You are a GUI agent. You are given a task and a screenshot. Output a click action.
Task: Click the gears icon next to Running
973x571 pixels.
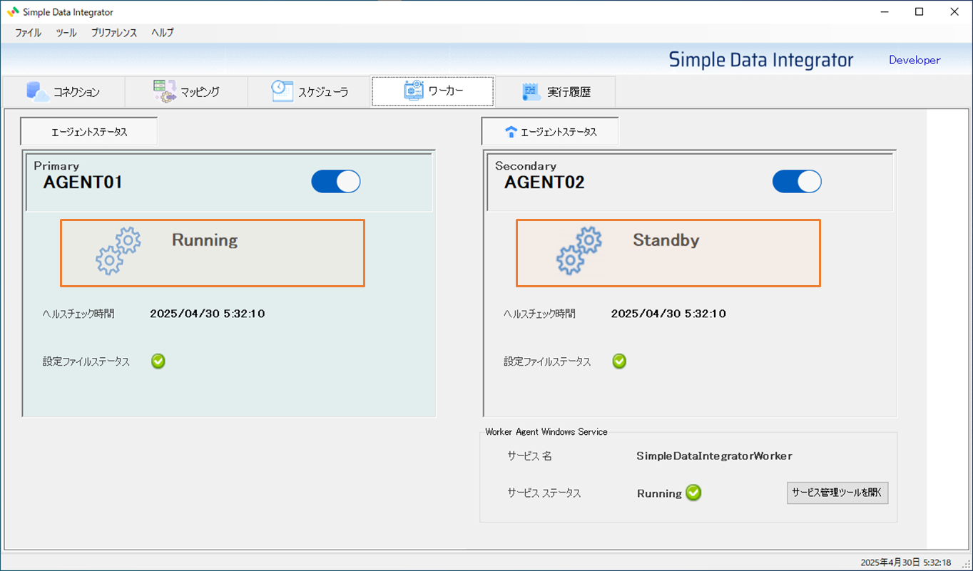click(118, 251)
